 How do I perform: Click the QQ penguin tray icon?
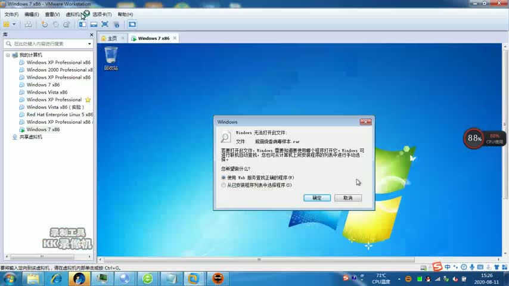coord(428,279)
